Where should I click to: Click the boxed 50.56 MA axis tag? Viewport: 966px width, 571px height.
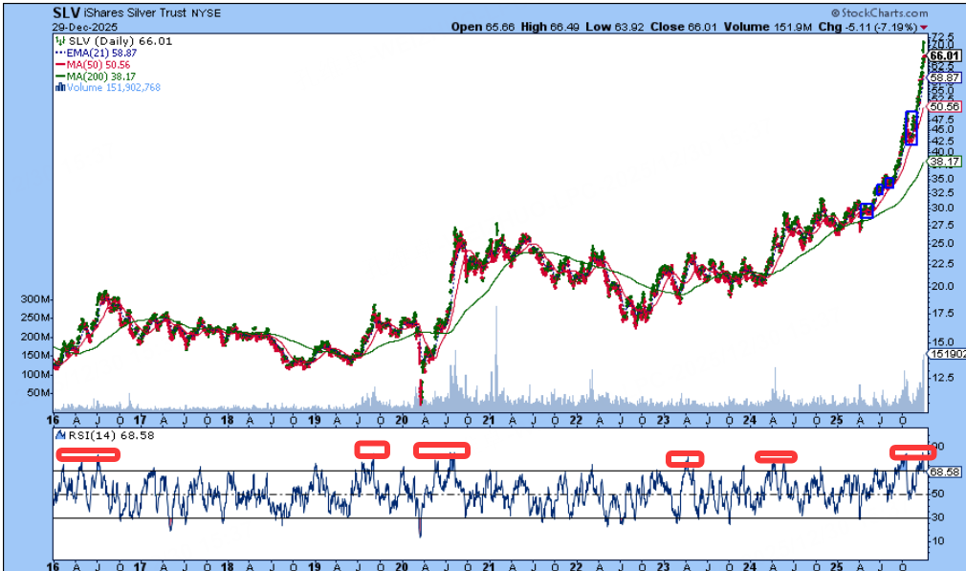944,106
